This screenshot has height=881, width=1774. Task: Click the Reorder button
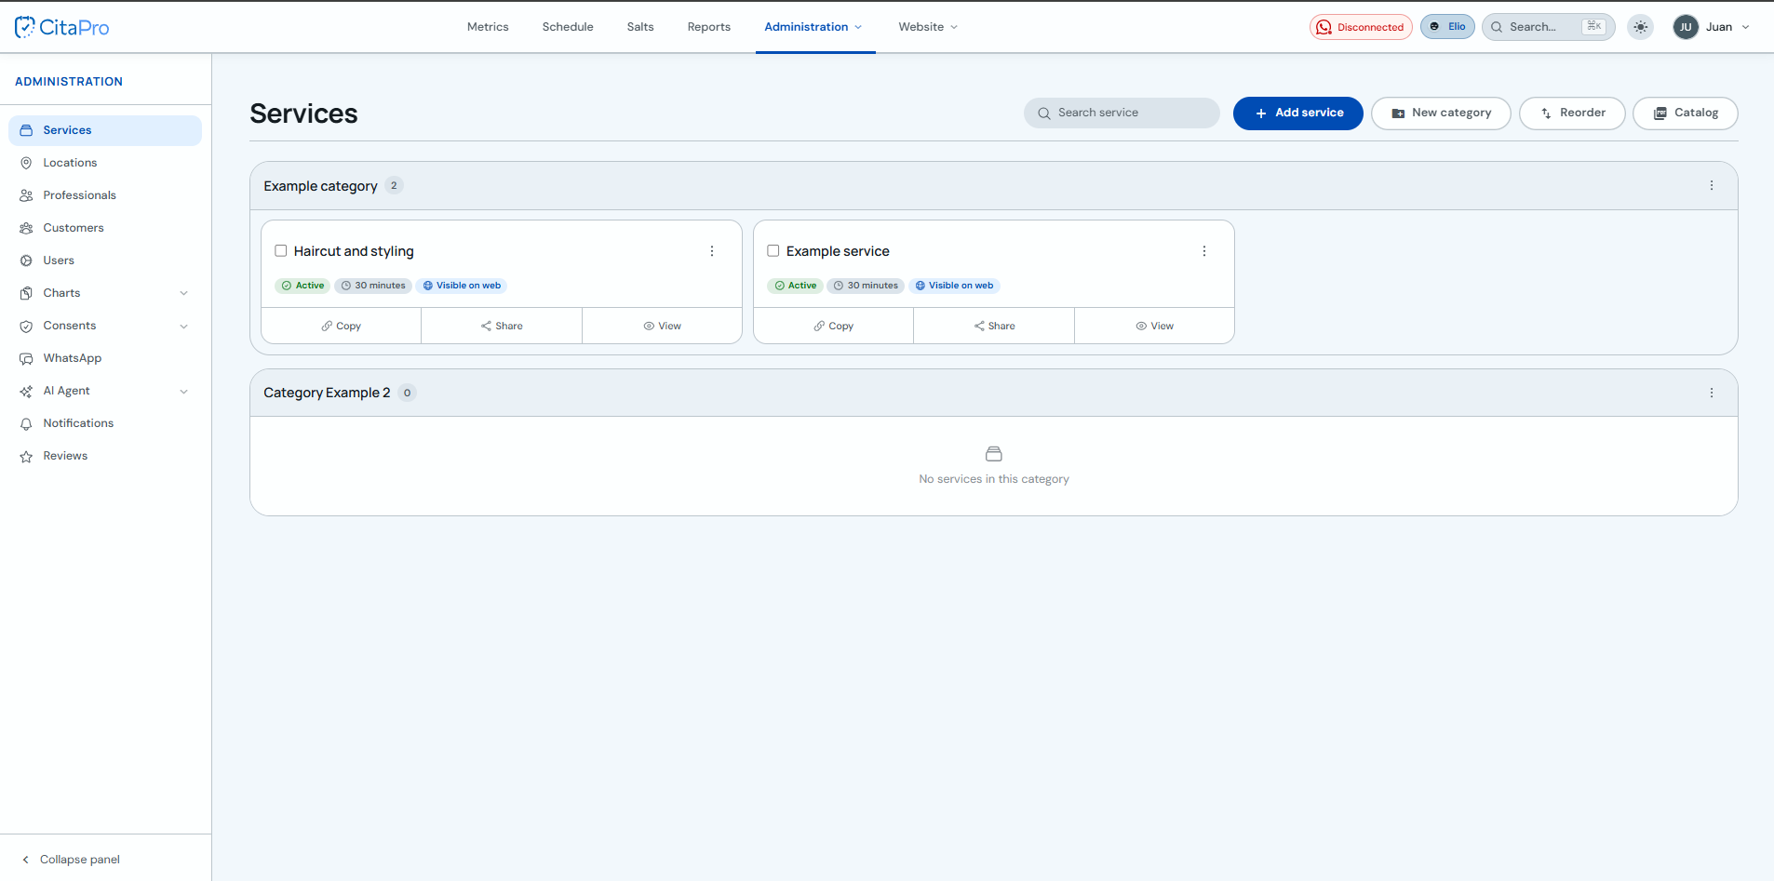point(1572,113)
